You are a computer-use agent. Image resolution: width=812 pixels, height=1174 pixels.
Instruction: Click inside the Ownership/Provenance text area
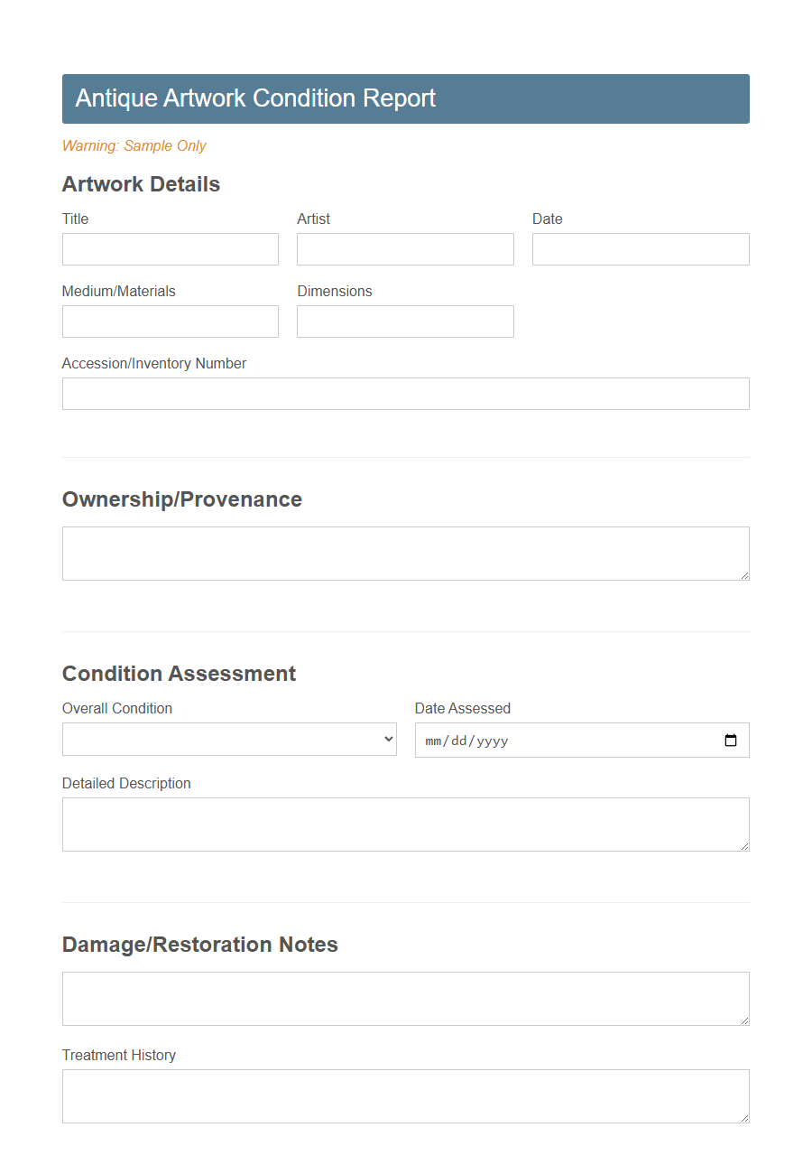tap(405, 551)
